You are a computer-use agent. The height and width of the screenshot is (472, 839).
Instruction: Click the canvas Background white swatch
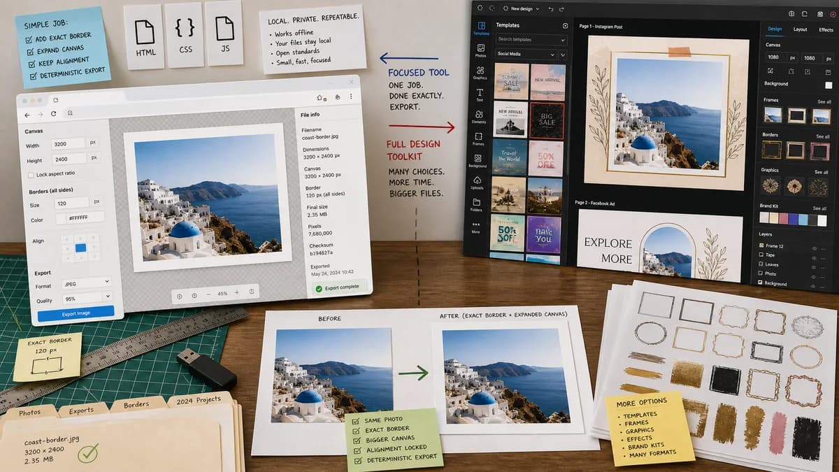pyautogui.click(x=829, y=85)
